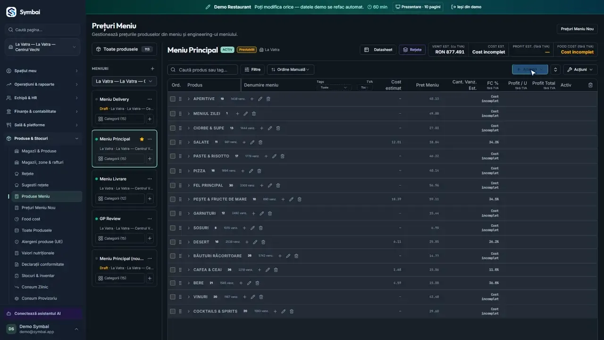Screen dimensions: 604x340
Task: Open the three-dot menu on Meniu Delivery card
Action: [x=150, y=99]
